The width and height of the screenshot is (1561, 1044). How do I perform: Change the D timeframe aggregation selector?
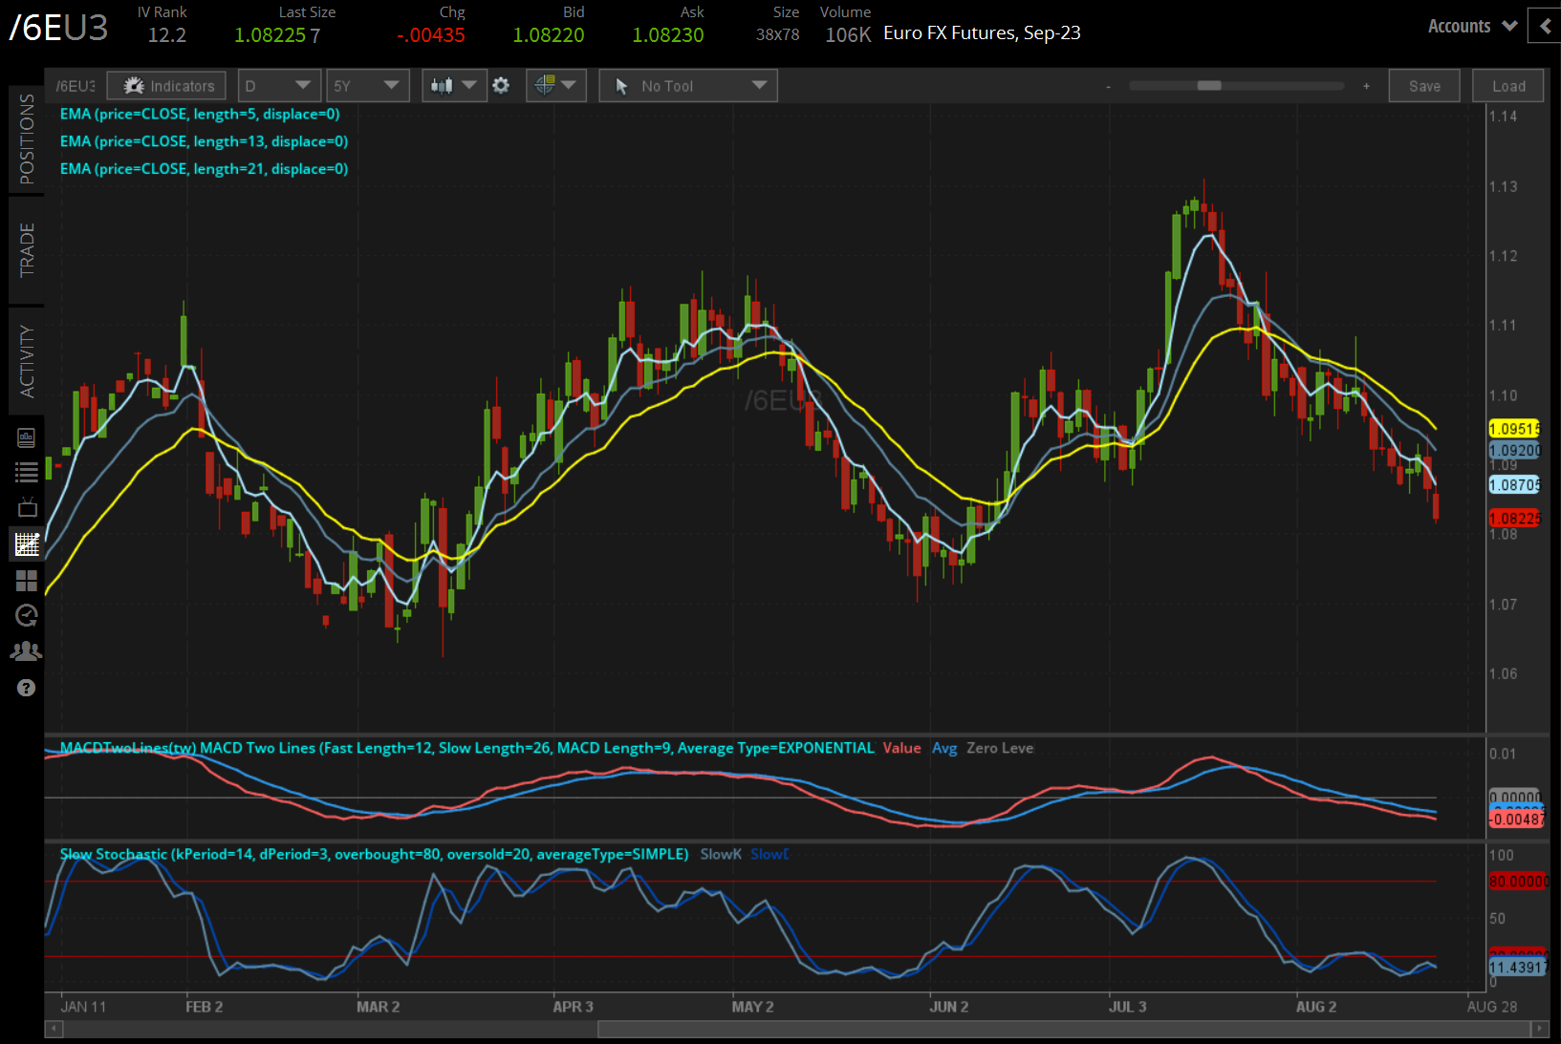pyautogui.click(x=277, y=86)
